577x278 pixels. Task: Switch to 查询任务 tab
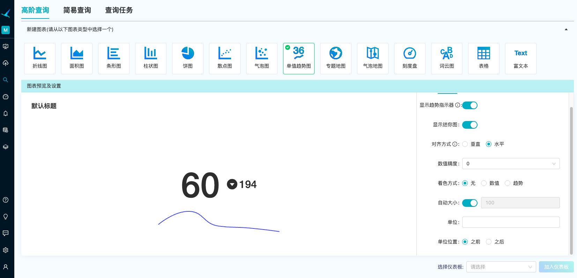pos(119,10)
